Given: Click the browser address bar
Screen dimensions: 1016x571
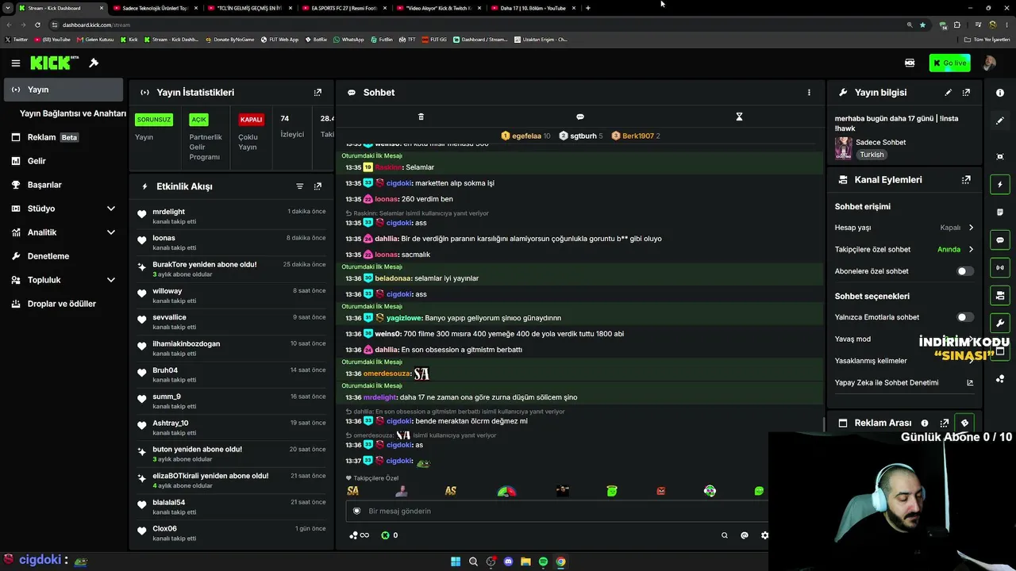Looking at the screenshot, I should click(476, 25).
